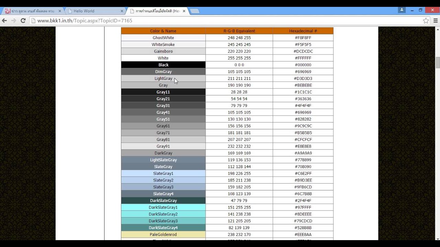Click the #F5F5F5 hex value
Image resolution: width=440 pixels, height=247 pixels.
303,45
